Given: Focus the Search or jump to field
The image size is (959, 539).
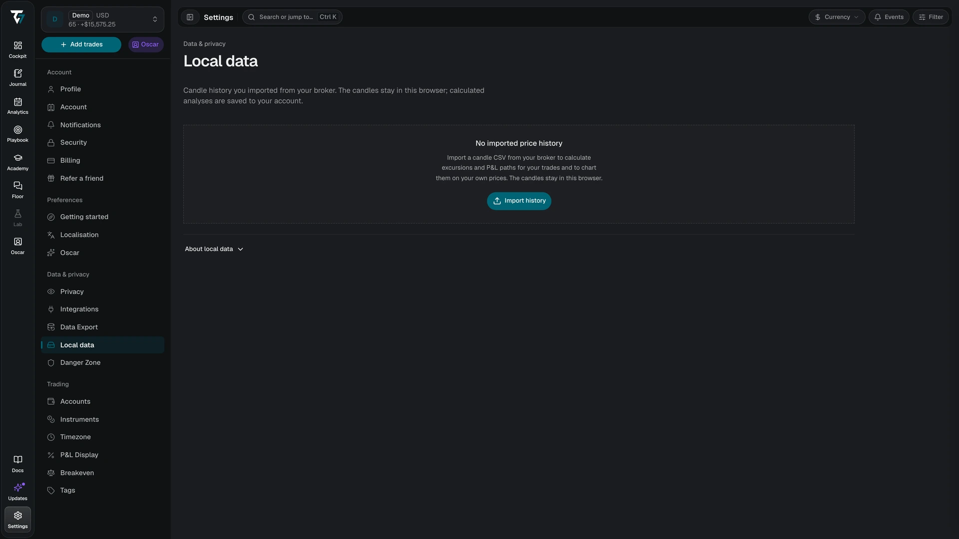Looking at the screenshot, I should (x=292, y=17).
